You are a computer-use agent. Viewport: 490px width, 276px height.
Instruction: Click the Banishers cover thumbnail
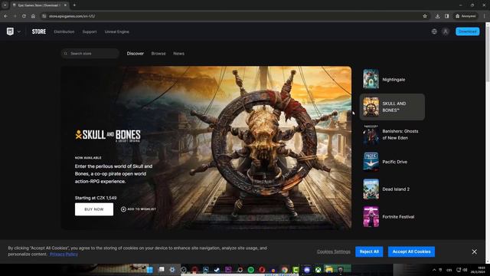[371, 134]
